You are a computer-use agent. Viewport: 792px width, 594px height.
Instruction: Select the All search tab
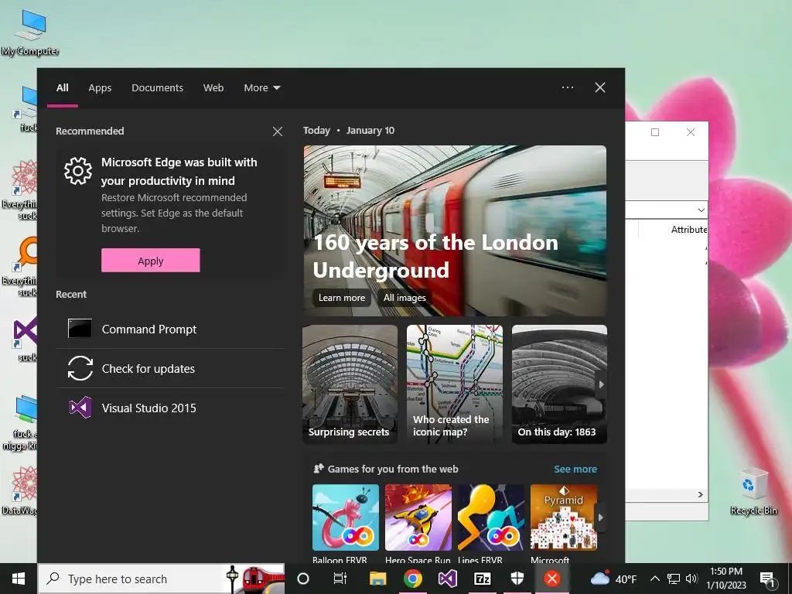(x=62, y=88)
